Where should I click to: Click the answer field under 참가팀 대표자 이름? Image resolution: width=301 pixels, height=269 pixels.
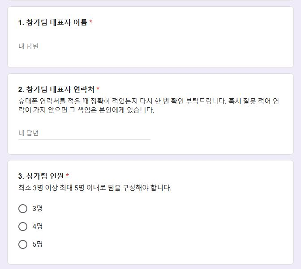pyautogui.click(x=84, y=46)
